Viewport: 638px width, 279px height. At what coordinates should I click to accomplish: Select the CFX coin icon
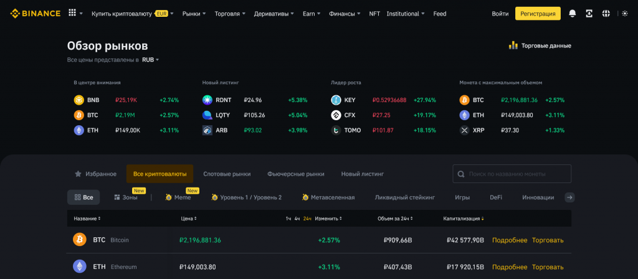click(x=336, y=115)
